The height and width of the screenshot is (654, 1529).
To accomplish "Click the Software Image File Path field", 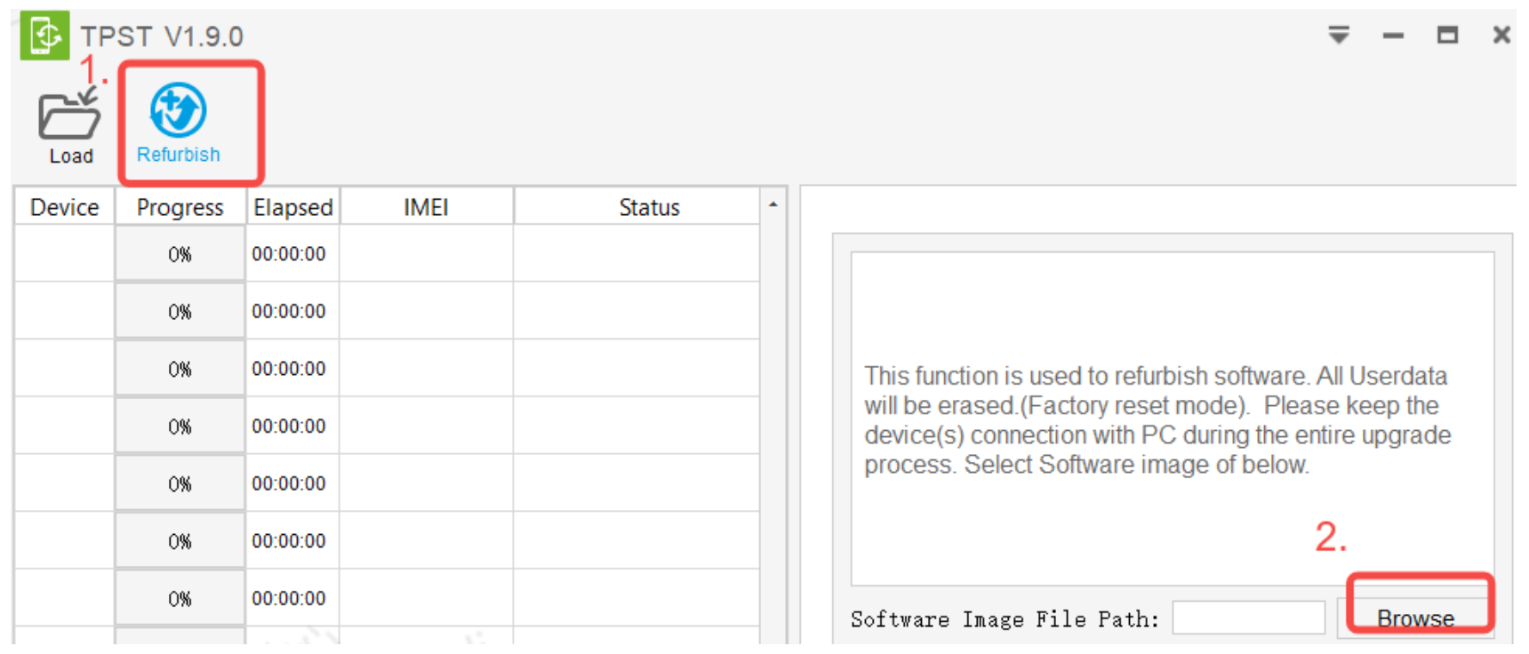I will 1248,618.
